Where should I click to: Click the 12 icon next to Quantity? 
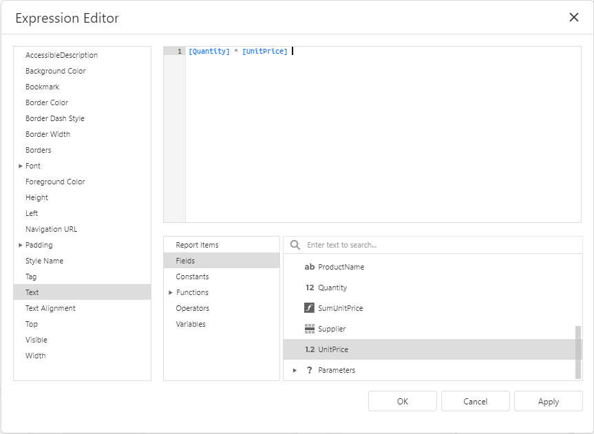tap(310, 287)
